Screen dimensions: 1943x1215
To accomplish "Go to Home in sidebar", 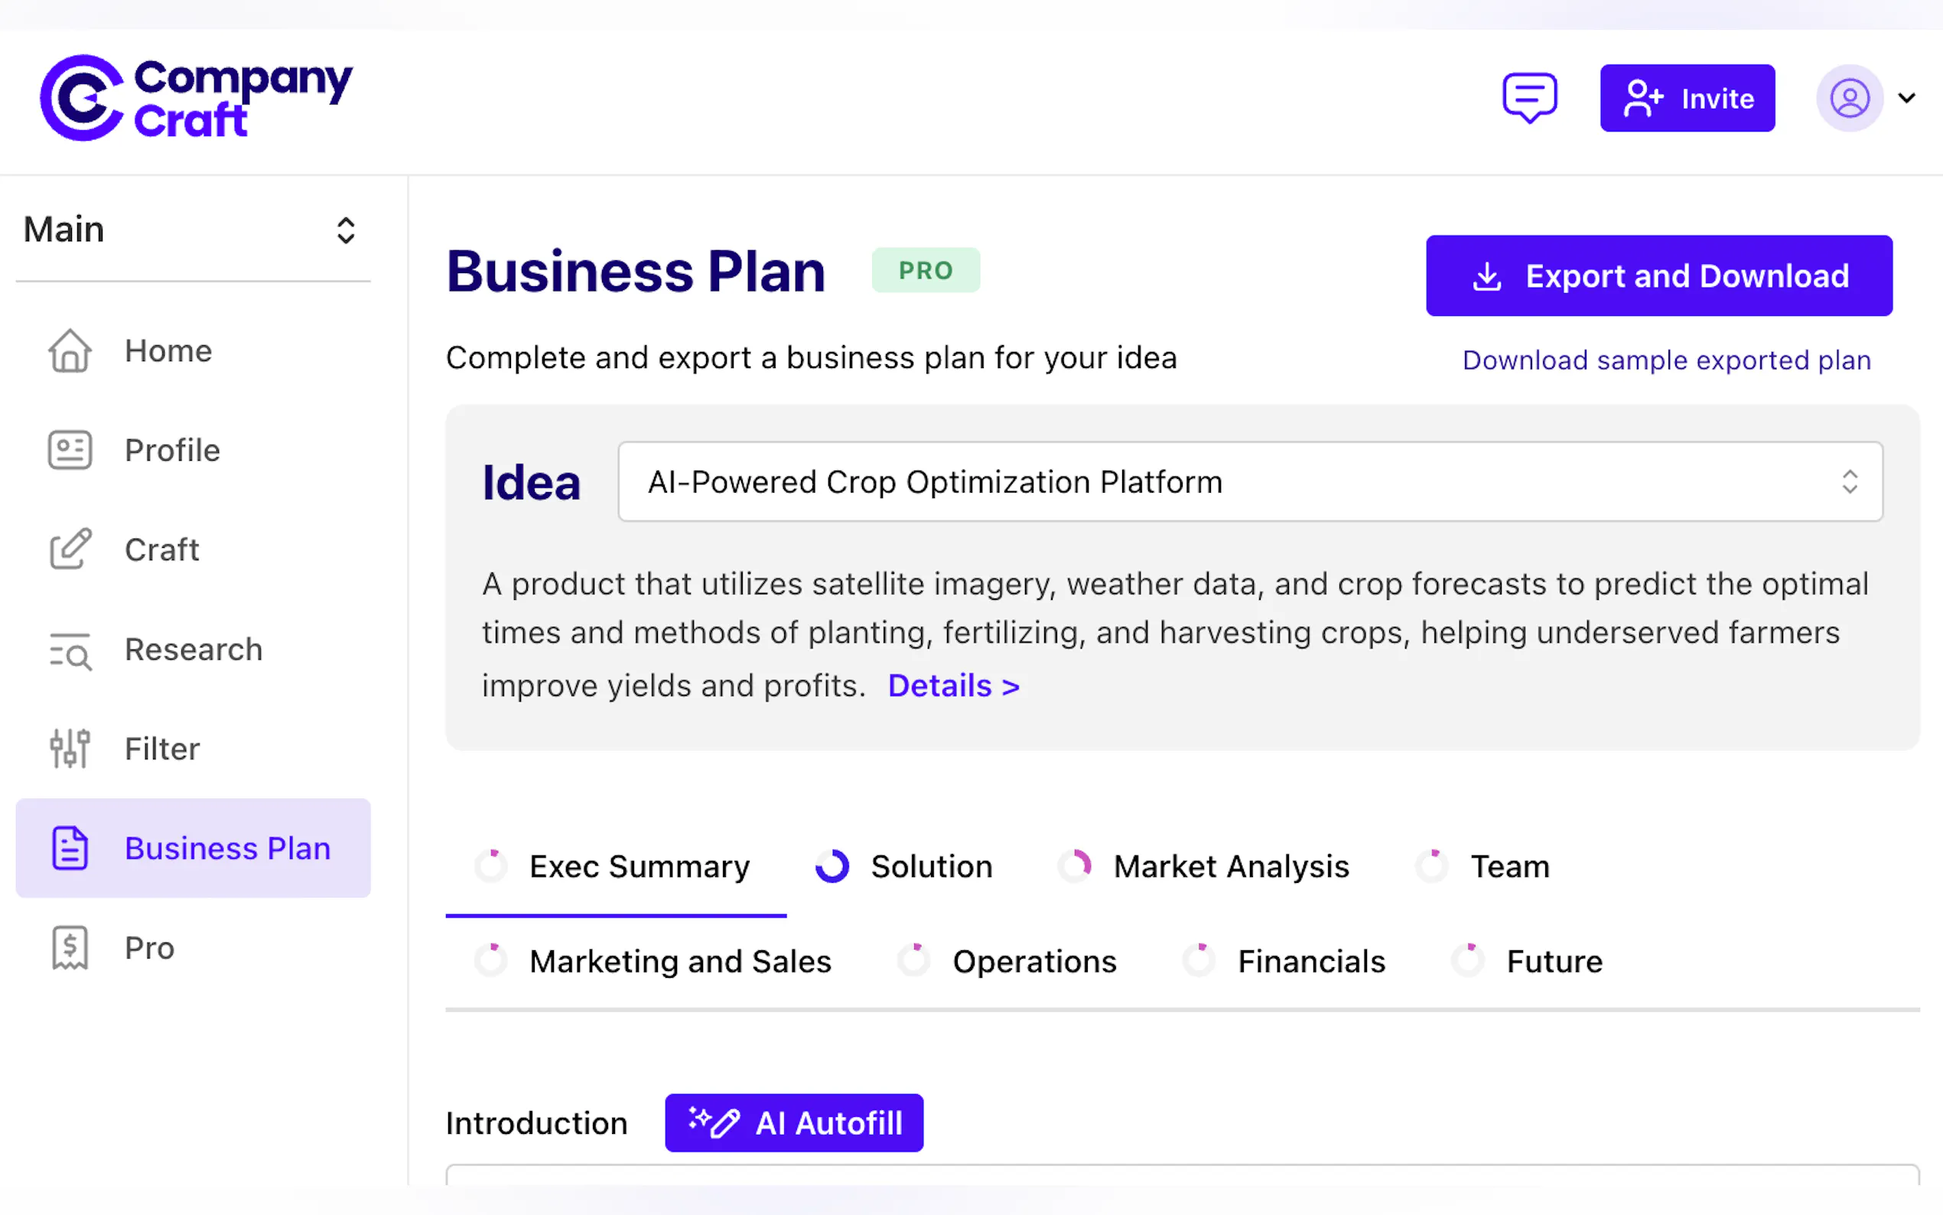I will click(168, 351).
